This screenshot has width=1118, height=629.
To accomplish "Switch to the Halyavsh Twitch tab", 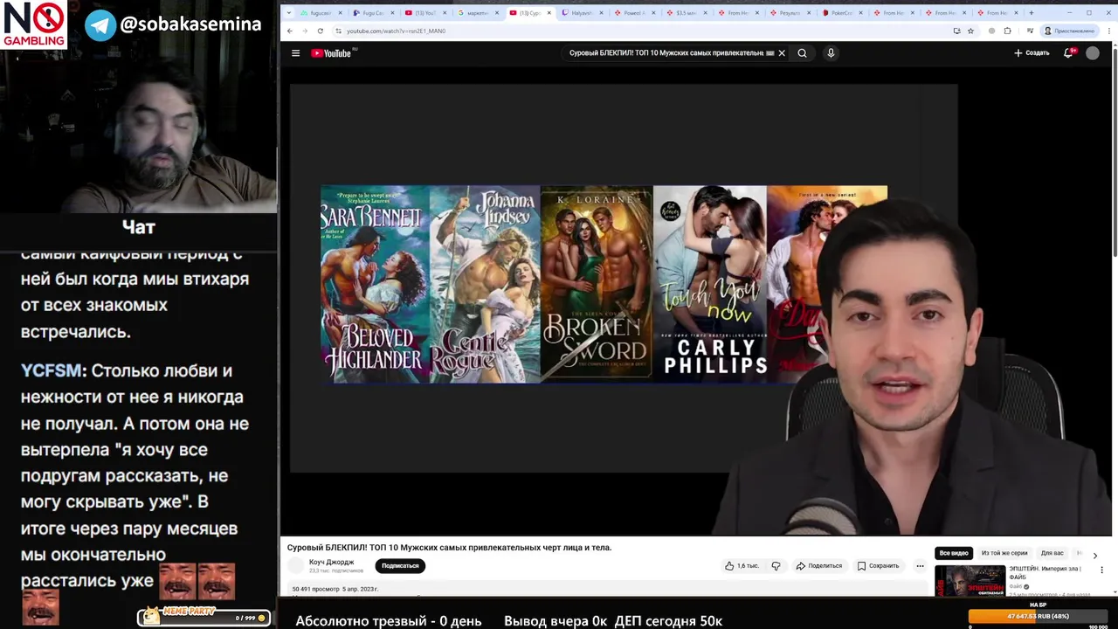I will pyautogui.click(x=582, y=13).
